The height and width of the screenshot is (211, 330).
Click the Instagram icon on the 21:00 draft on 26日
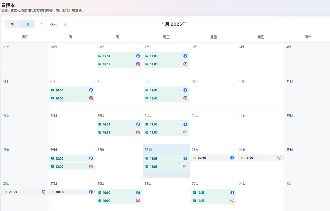pos(43,192)
